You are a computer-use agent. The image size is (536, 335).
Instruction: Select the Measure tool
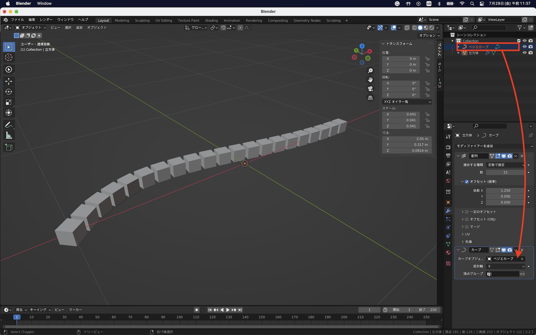(x=9, y=136)
